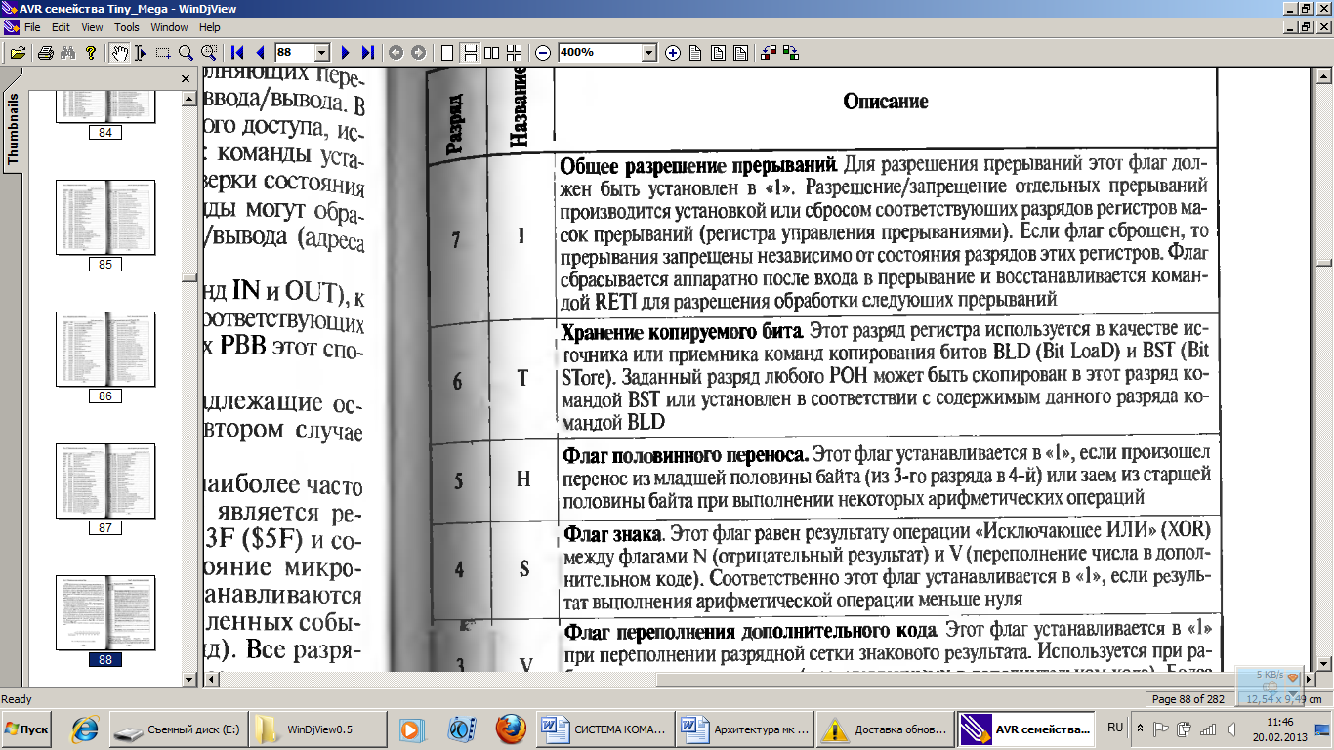Click the Print icon in toolbar
1334x750 pixels.
45,53
